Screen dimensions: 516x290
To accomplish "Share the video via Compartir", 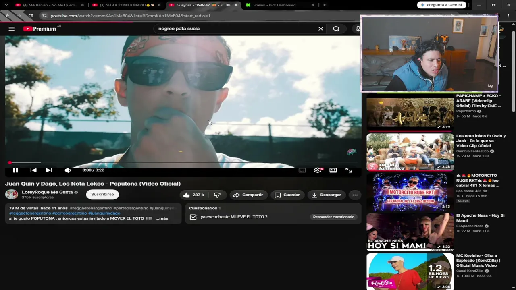I will pyautogui.click(x=248, y=195).
